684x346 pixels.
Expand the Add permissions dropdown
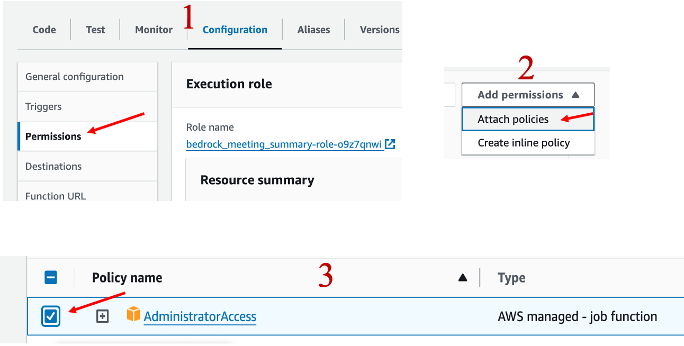click(x=528, y=95)
